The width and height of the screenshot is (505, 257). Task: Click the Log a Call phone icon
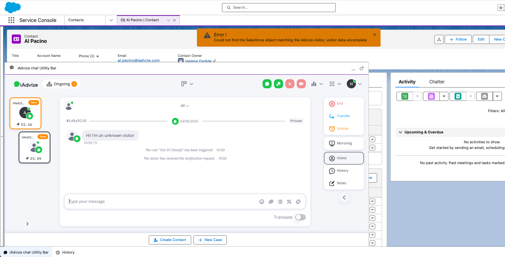[458, 96]
